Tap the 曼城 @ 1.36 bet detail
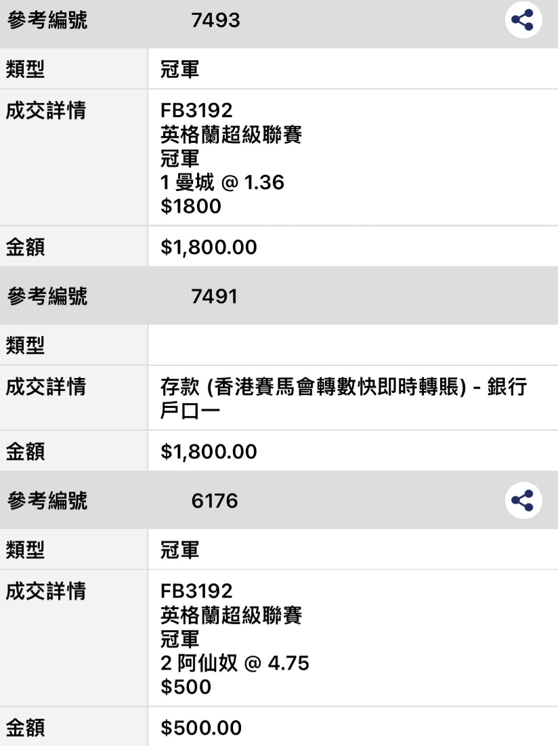 pyautogui.click(x=222, y=182)
